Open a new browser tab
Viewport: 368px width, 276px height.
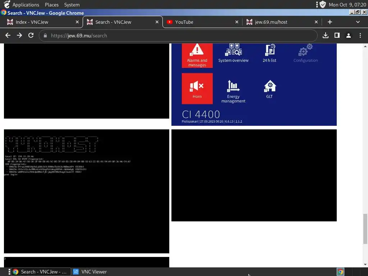(330, 22)
